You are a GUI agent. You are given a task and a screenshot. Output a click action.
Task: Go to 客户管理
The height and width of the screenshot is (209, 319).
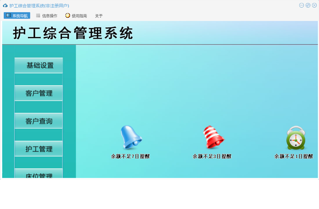tap(39, 93)
